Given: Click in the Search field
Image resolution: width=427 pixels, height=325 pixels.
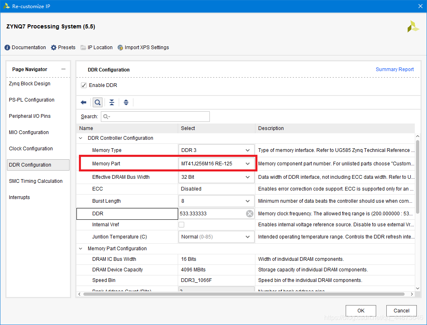Looking at the screenshot, I should (155, 117).
